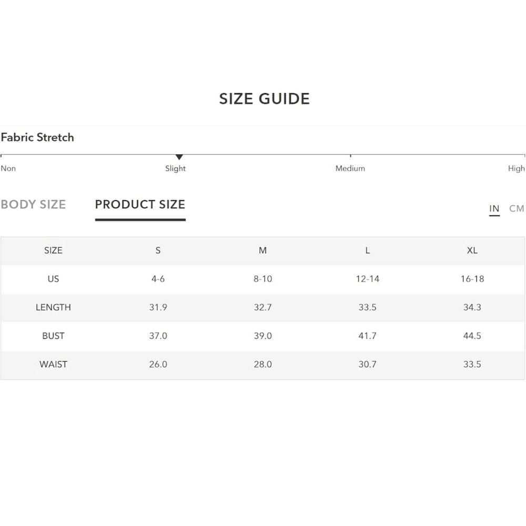Click the Slight stretch marker triangle
Image resolution: width=526 pixels, height=526 pixels.
[179, 157]
